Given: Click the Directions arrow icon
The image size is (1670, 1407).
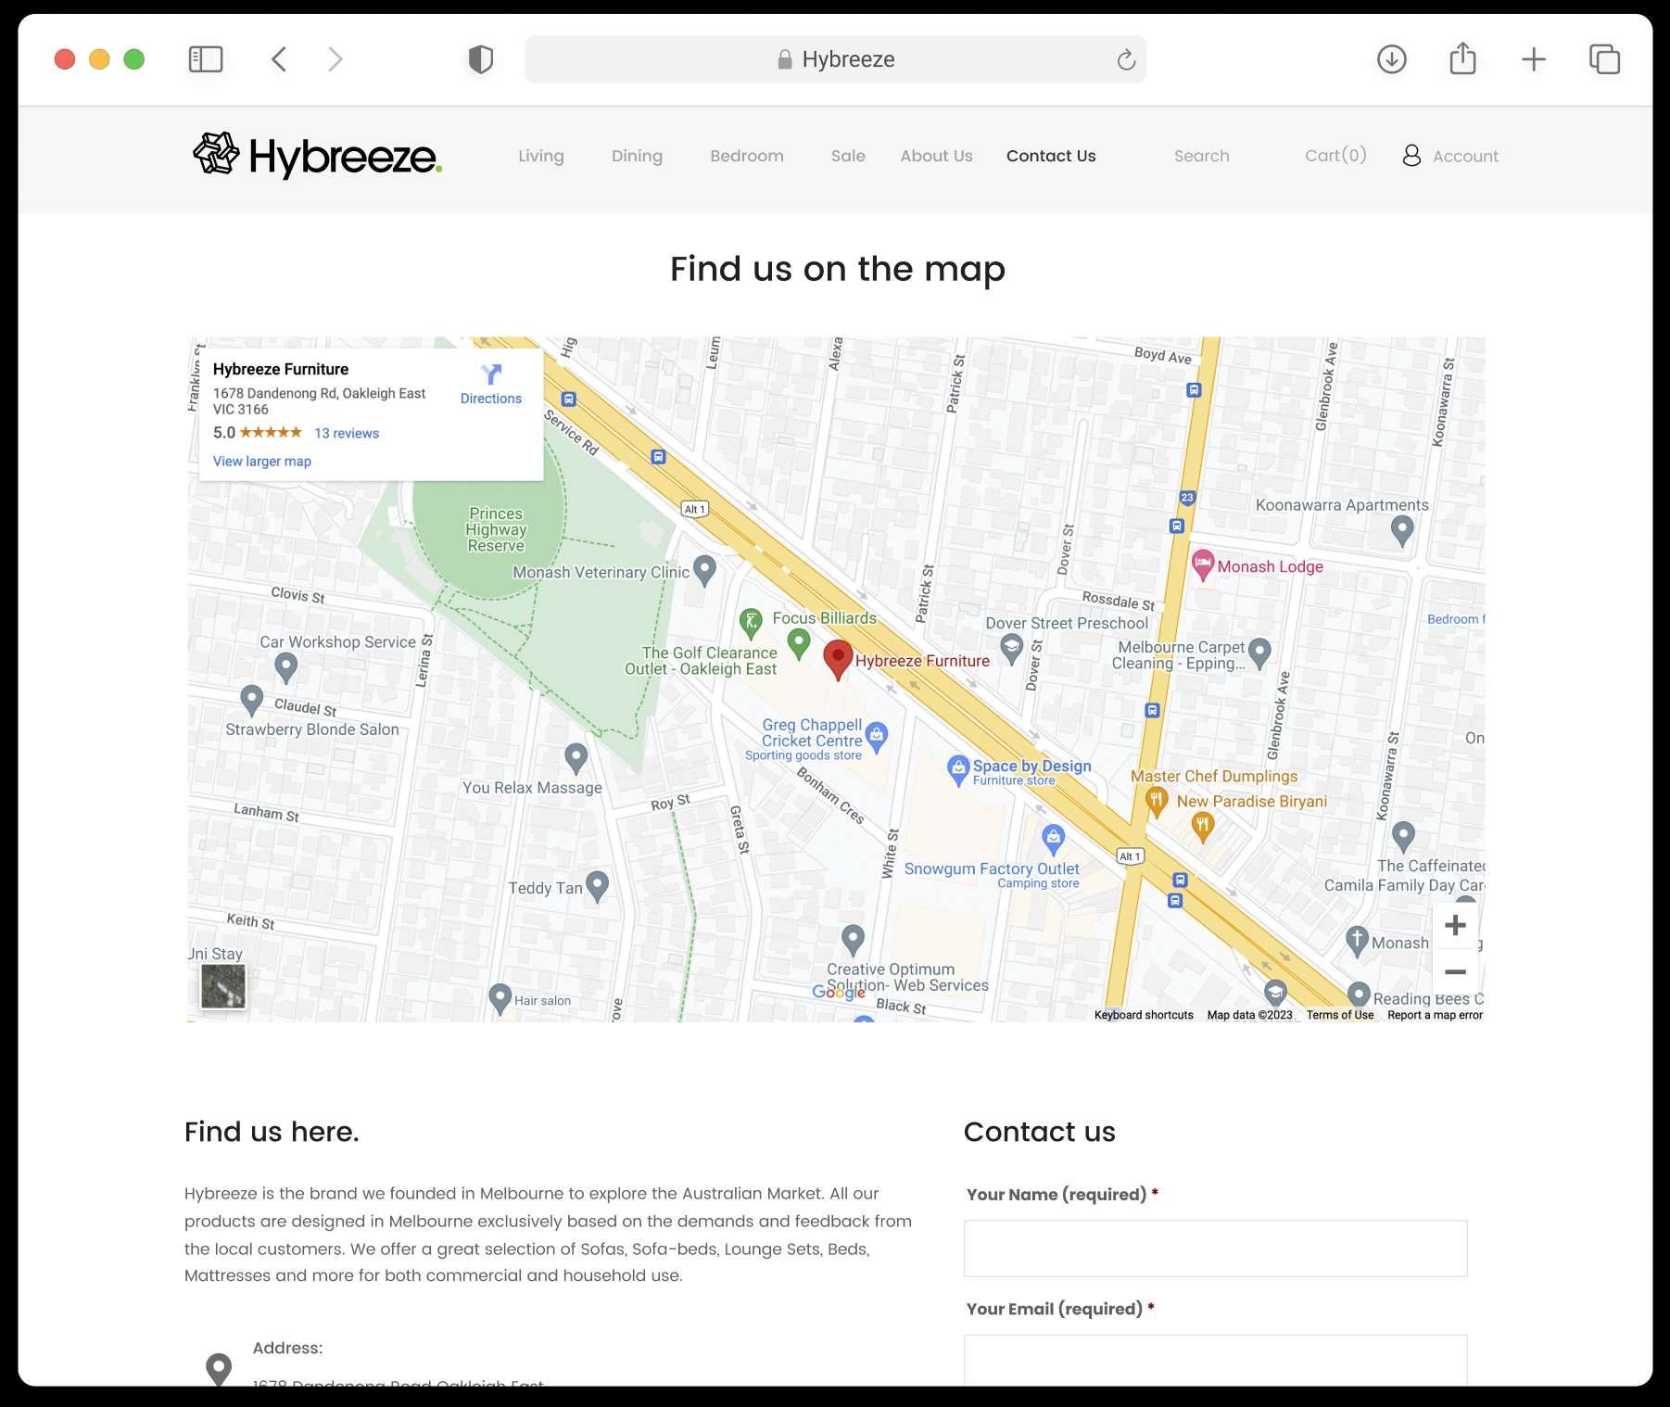Looking at the screenshot, I should [491, 374].
